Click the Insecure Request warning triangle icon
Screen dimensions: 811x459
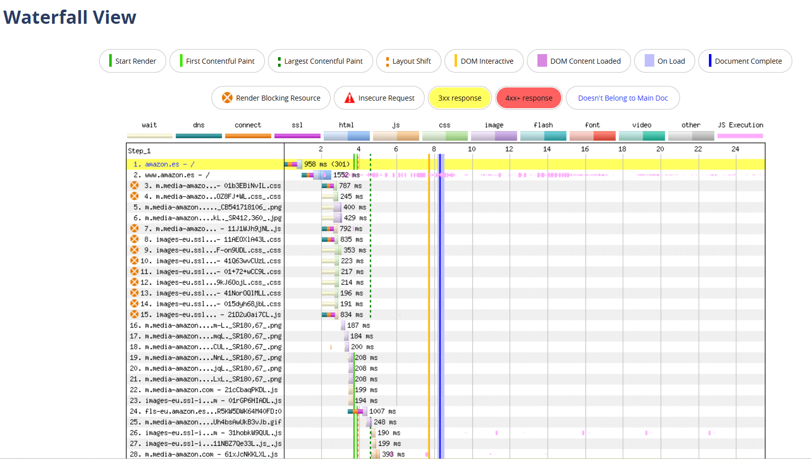pyautogui.click(x=349, y=98)
